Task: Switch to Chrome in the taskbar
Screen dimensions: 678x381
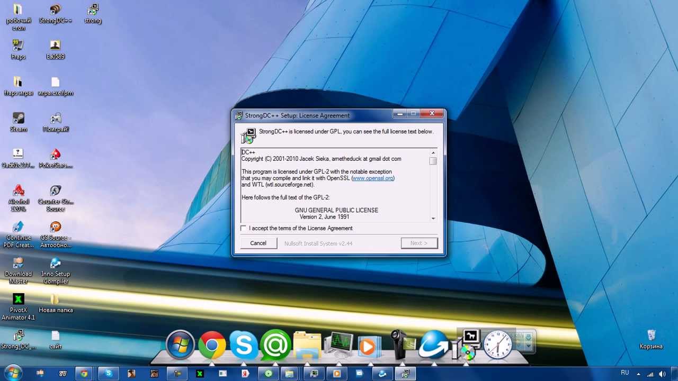Action: (x=84, y=374)
